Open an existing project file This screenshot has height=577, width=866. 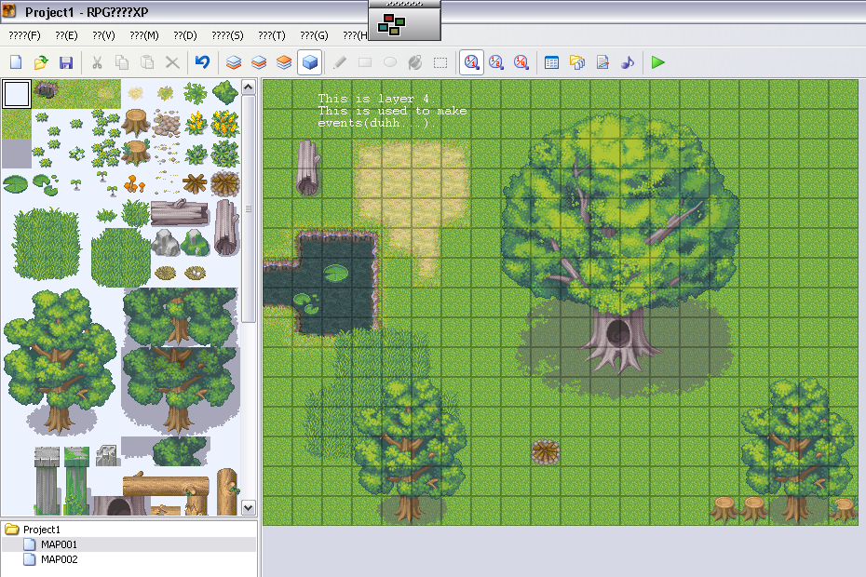(x=40, y=62)
